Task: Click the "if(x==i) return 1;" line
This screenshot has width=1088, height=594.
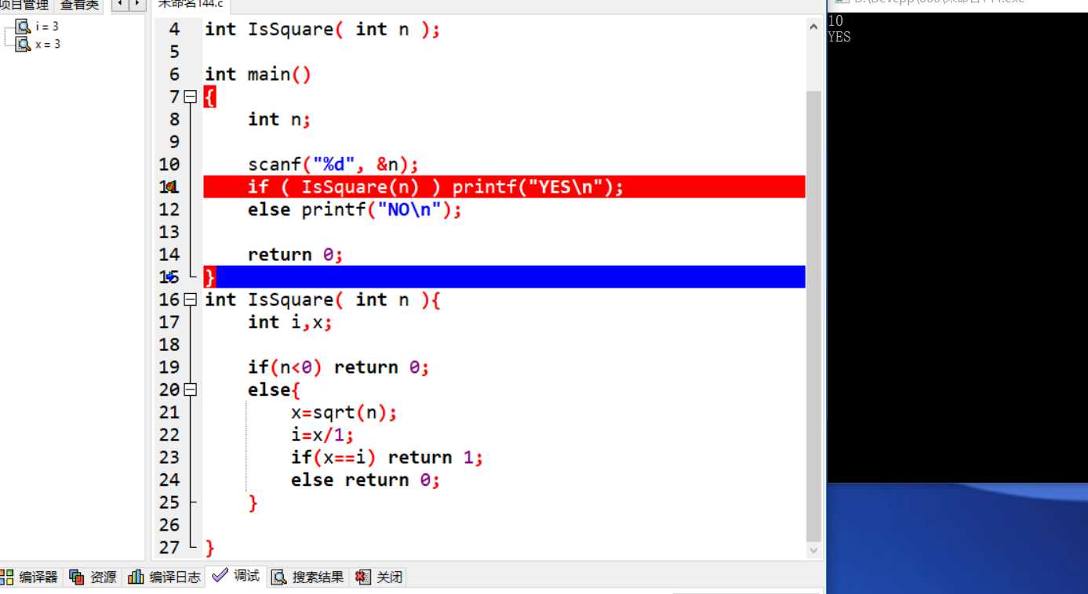Action: (x=387, y=458)
